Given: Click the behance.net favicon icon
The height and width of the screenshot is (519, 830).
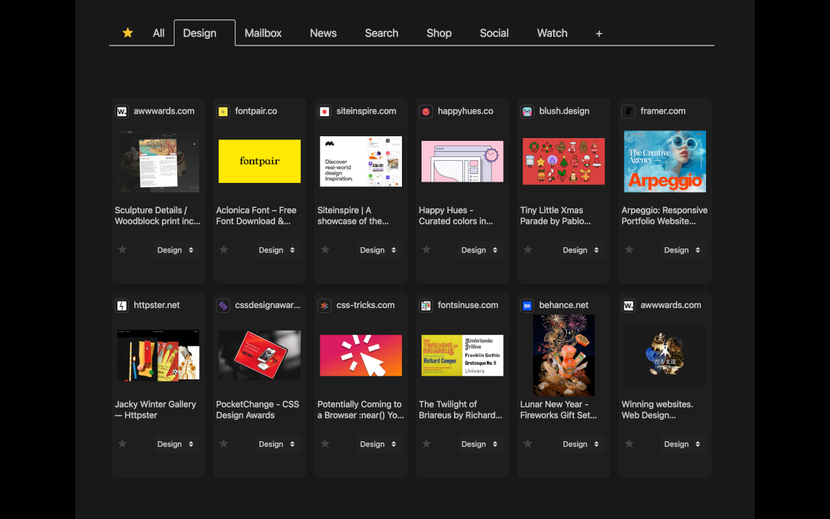Looking at the screenshot, I should (x=527, y=306).
